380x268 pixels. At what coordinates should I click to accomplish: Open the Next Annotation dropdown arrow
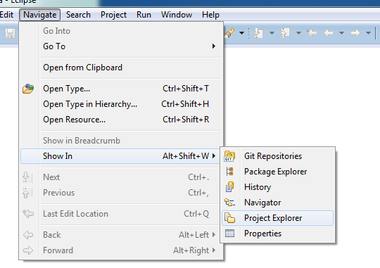click(272, 33)
